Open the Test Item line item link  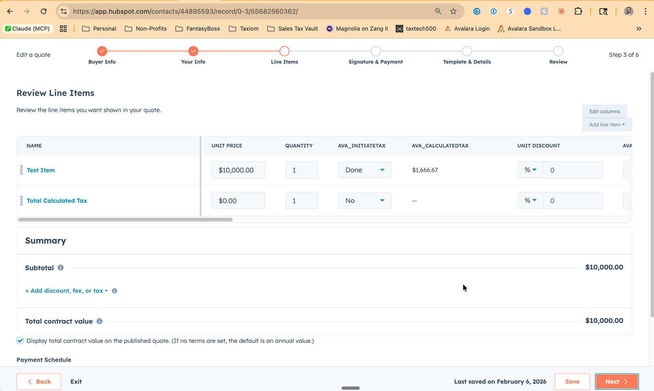pyautogui.click(x=40, y=170)
